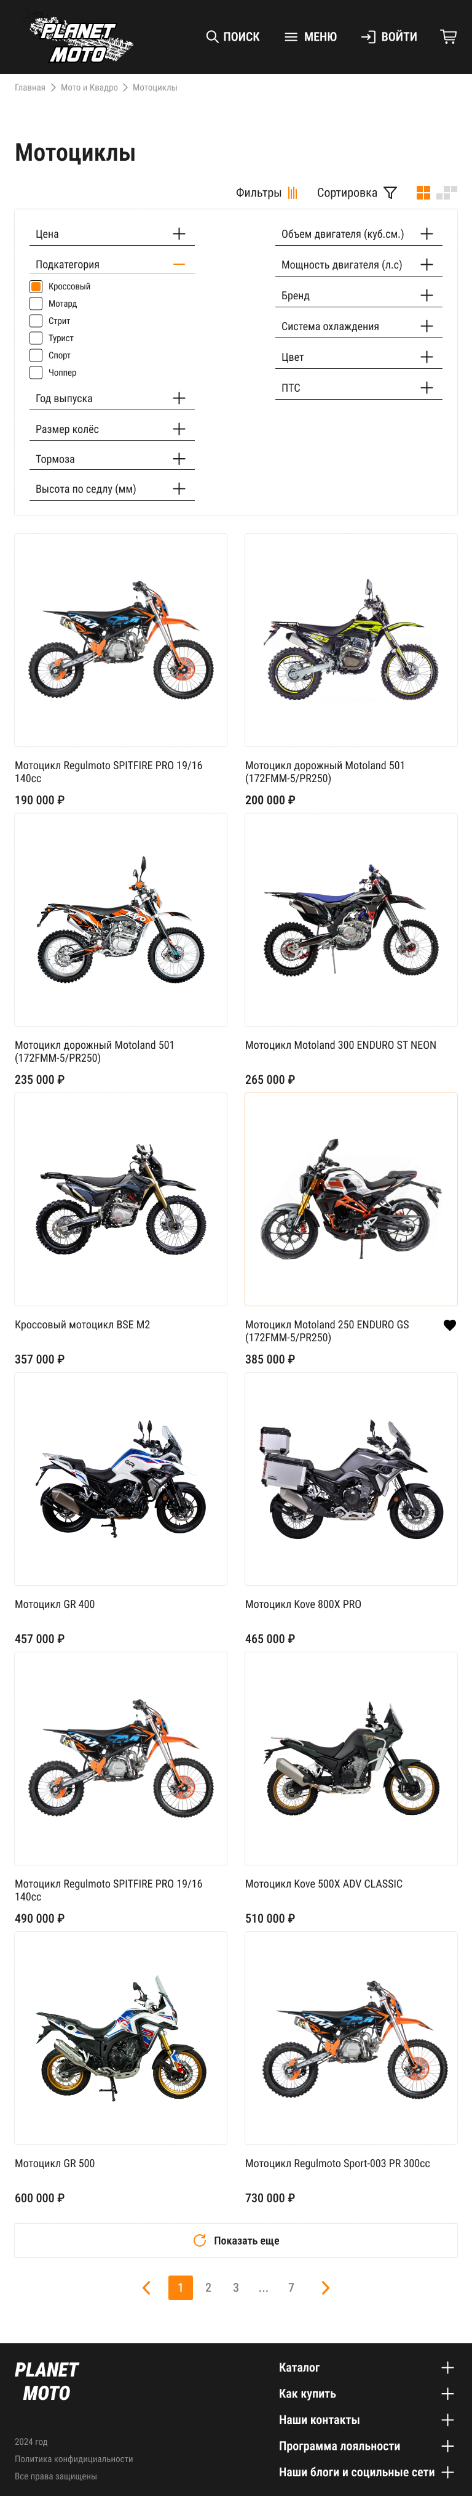Open the Kove 800X PRO product image
Screen dimensions: 472x2496
351,1479
